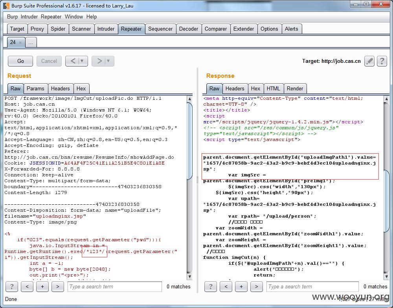393x308 pixels.
Task: Click request pane scrollbar down arrow
Action: pyautogui.click(x=190, y=277)
